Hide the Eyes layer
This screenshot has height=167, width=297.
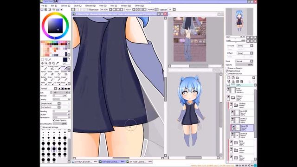coord(228,89)
